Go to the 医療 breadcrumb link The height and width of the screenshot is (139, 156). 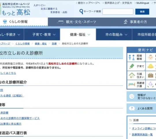pos(54,43)
